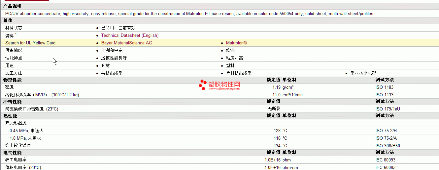Screen dimensions: 439x170
Task: Click the 电气性能 section header
Action: pos(12,153)
